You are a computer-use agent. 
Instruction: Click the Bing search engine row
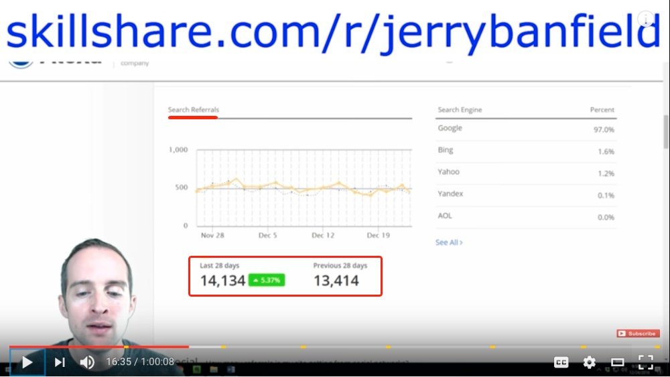(x=525, y=151)
